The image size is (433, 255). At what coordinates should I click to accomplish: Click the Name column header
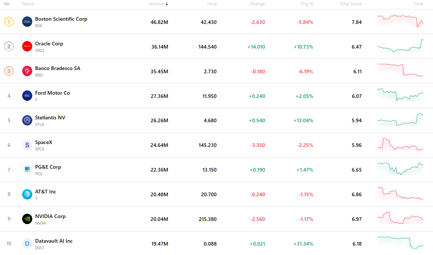pyautogui.click(x=28, y=4)
